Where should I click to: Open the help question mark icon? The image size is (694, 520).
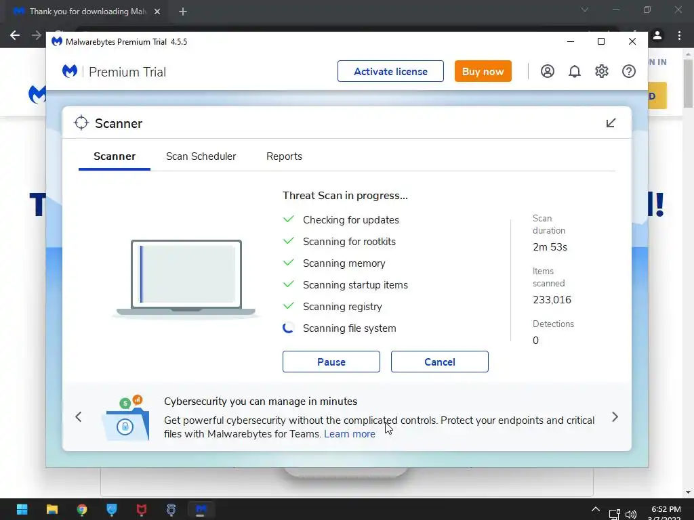(x=629, y=71)
